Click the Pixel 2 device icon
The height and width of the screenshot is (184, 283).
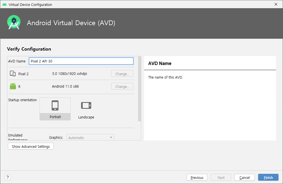pyautogui.click(x=13, y=73)
